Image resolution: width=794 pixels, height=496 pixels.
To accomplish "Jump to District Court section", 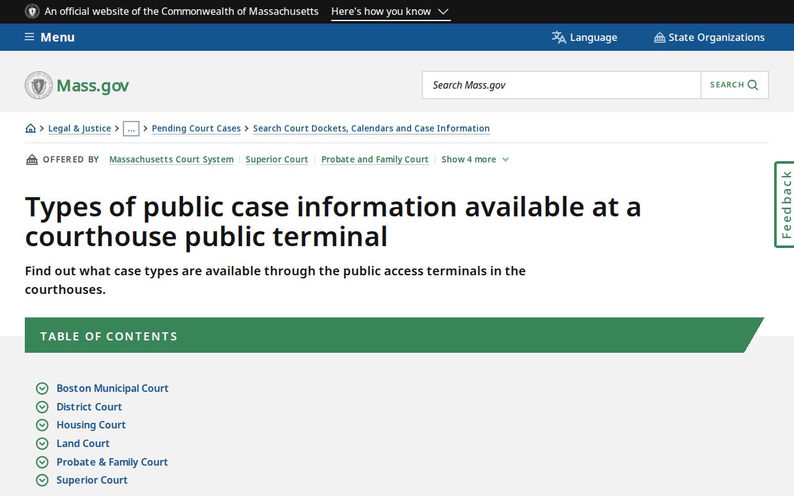I will point(89,407).
